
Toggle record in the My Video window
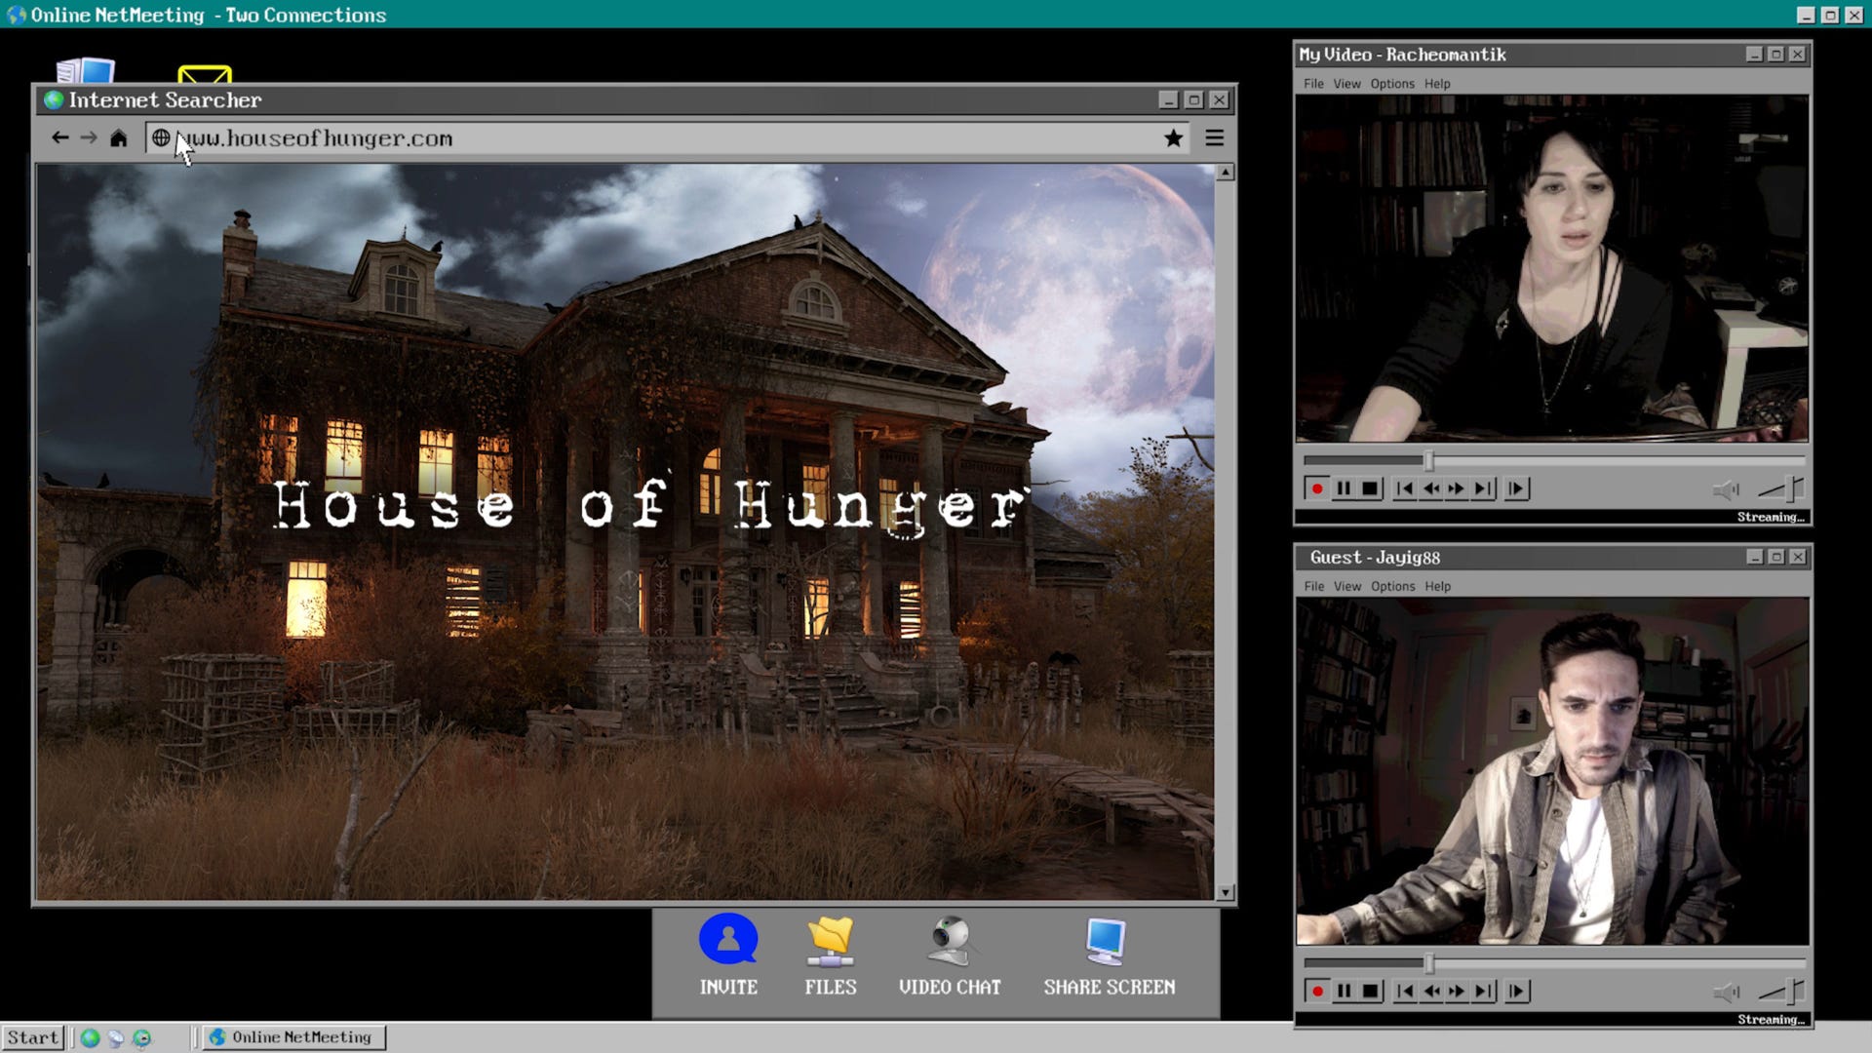coord(1316,488)
